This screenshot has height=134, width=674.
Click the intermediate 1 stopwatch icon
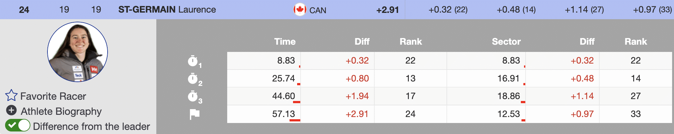[193, 61]
